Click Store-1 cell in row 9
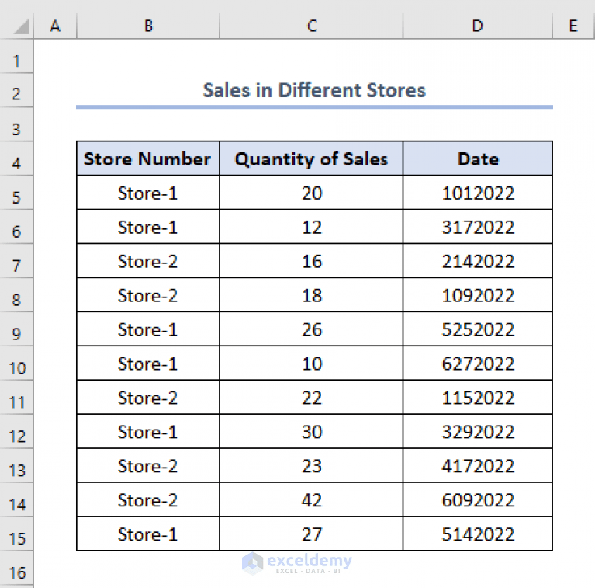Image resolution: width=595 pixels, height=588 pixels. [x=148, y=329]
